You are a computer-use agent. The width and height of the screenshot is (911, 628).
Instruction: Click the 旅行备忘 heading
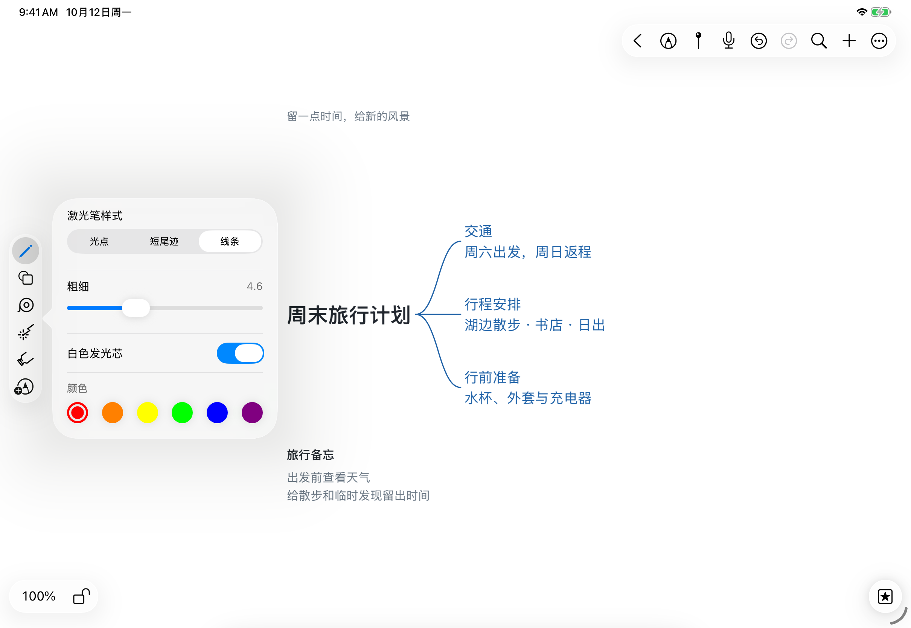point(310,455)
